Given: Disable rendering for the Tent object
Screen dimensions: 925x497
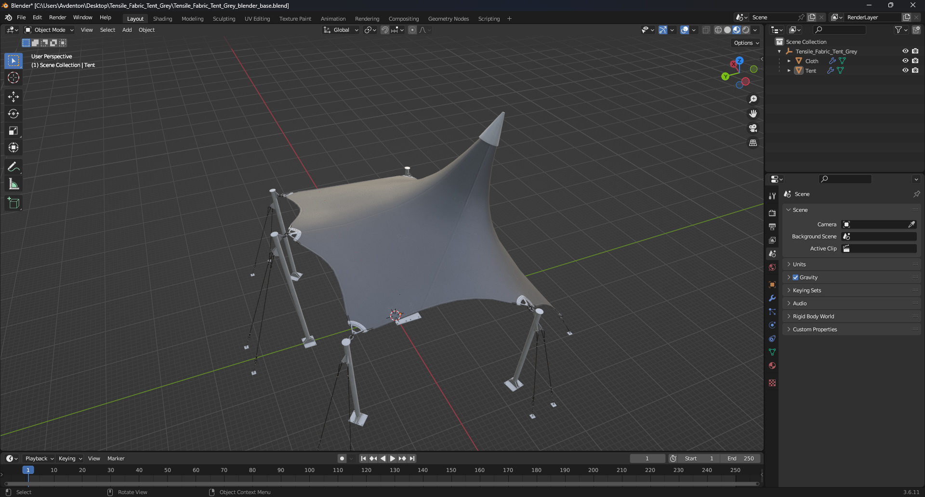Looking at the screenshot, I should point(915,70).
